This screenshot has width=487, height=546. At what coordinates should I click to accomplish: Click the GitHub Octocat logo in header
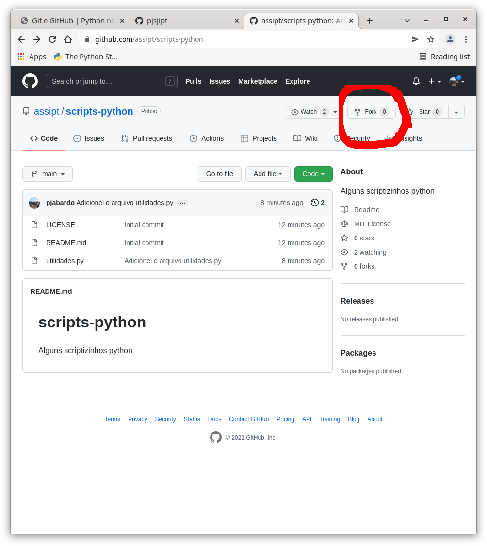[x=30, y=81]
